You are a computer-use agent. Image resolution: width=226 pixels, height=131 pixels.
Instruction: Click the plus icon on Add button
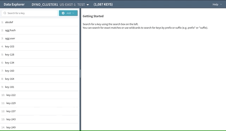coord(63,13)
